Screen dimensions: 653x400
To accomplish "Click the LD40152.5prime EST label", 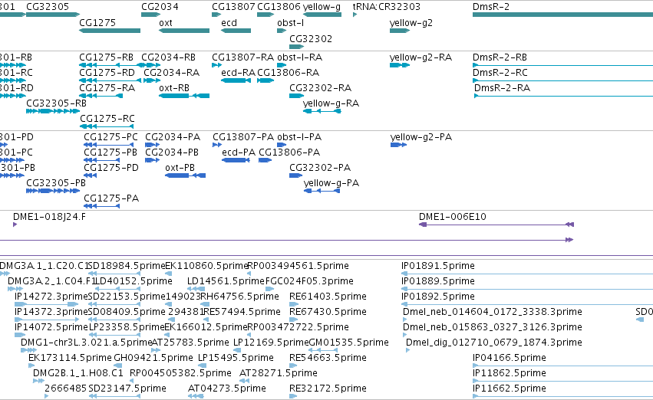I will tap(134, 281).
